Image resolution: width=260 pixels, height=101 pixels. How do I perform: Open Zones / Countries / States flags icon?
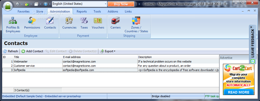[x=136, y=25]
